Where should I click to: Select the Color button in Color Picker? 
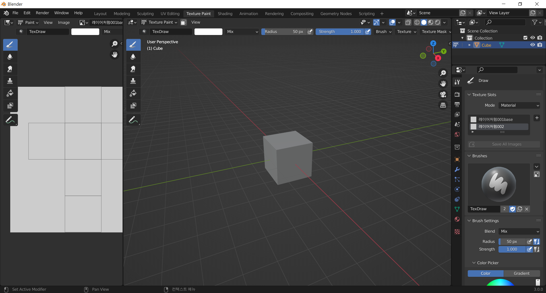pyautogui.click(x=485, y=273)
